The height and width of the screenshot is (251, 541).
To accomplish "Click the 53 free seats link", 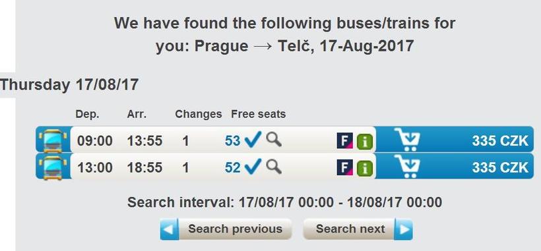I will tap(232, 141).
